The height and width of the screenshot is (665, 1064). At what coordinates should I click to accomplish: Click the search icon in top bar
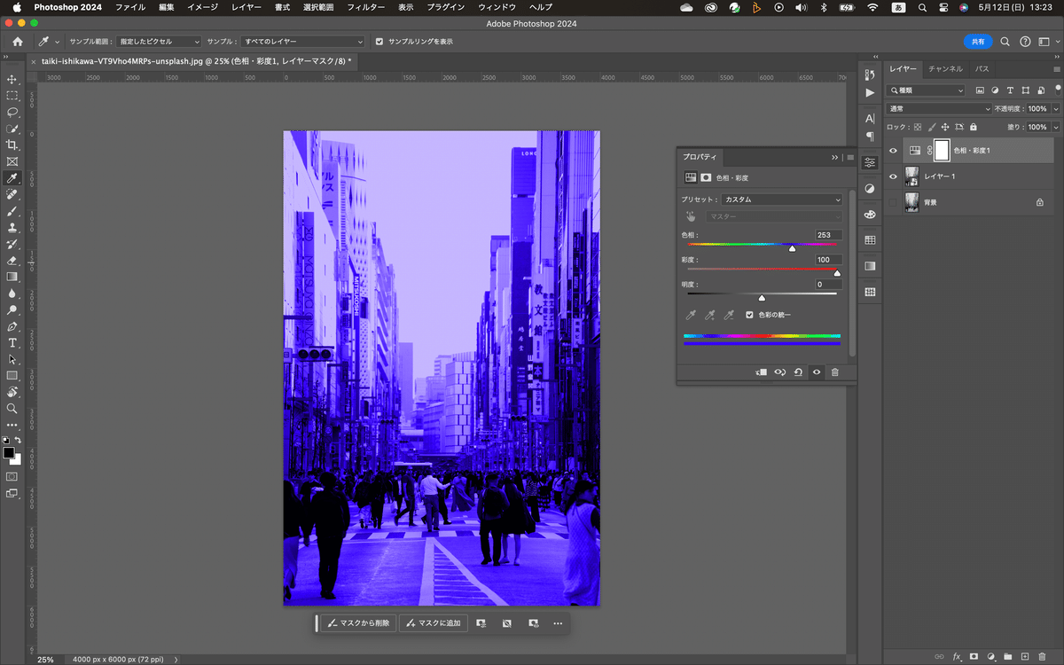[x=1005, y=42]
